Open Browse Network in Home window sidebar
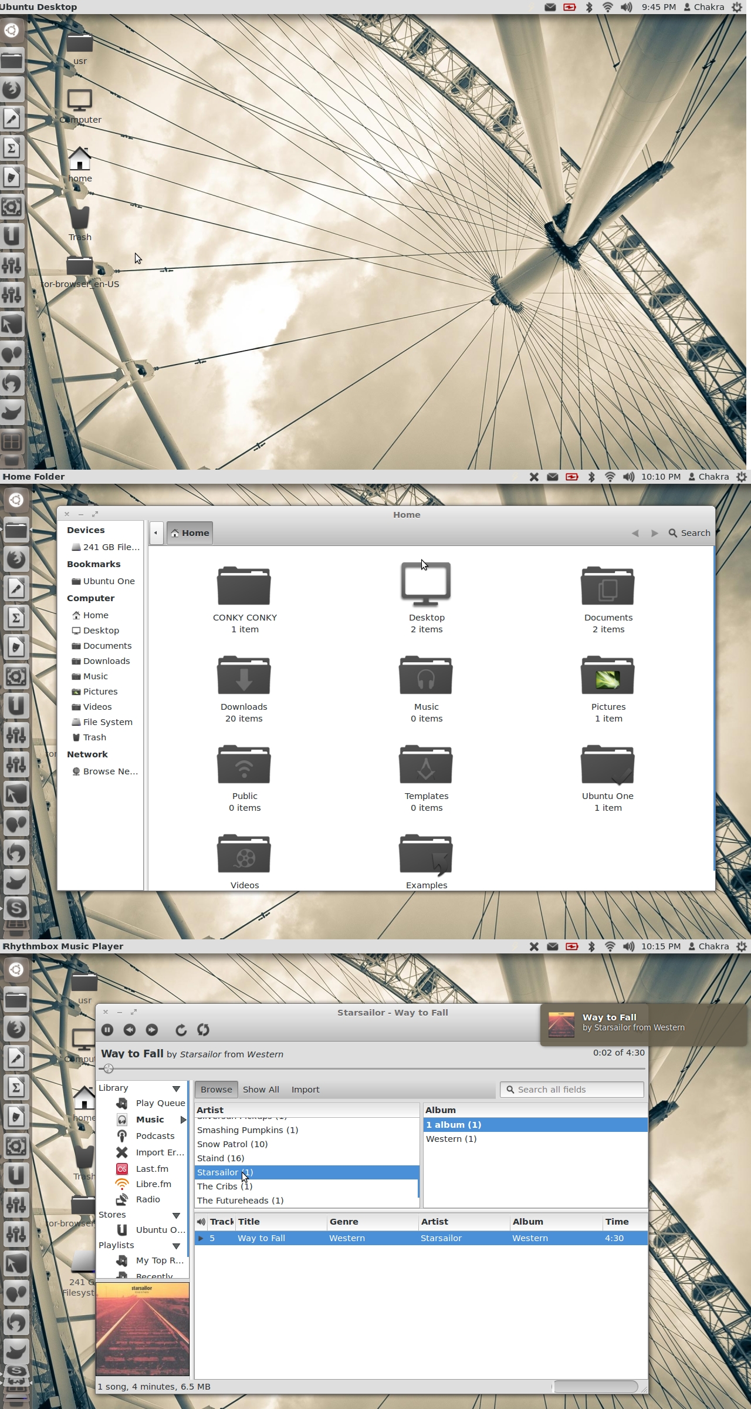 [105, 771]
